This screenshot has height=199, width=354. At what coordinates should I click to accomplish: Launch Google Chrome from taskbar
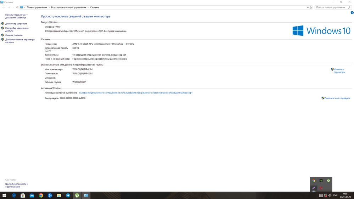point(41,195)
